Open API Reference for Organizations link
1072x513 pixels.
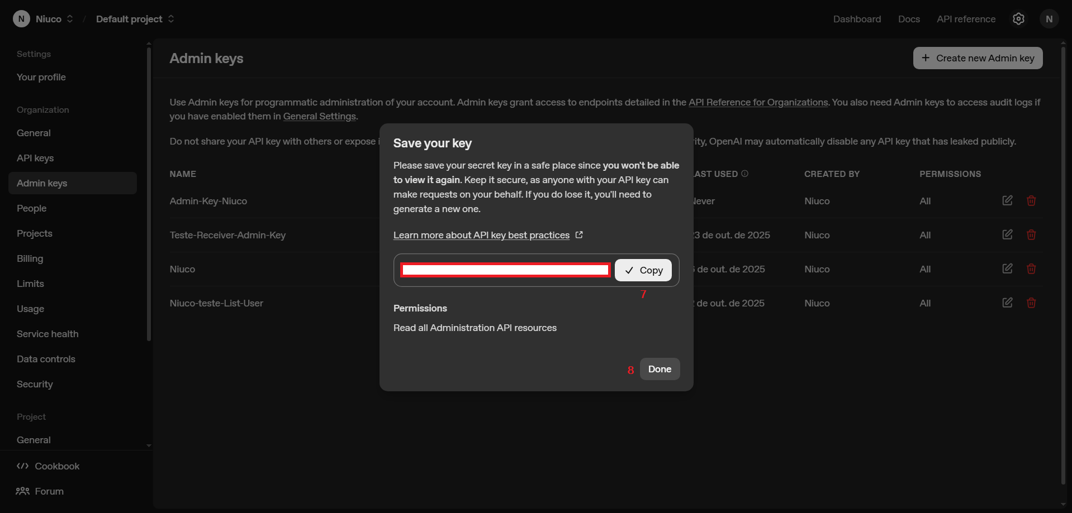(758, 102)
